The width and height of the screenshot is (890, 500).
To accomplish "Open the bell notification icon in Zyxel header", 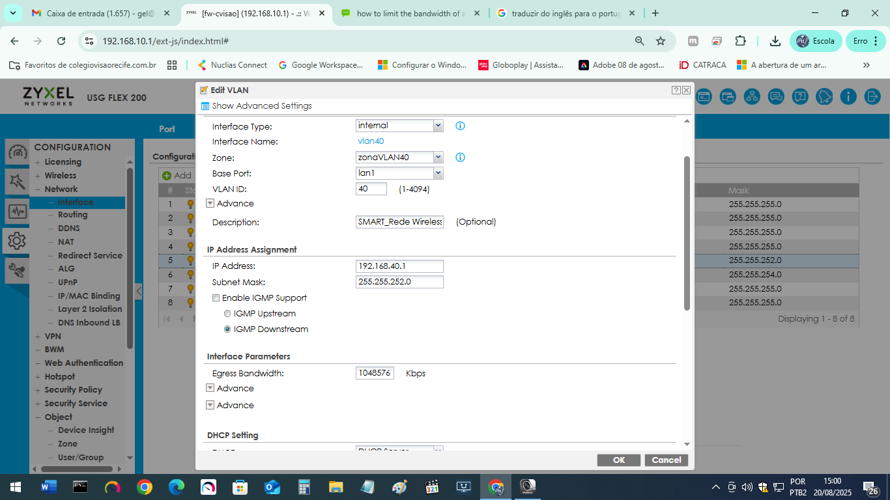I will [x=824, y=97].
